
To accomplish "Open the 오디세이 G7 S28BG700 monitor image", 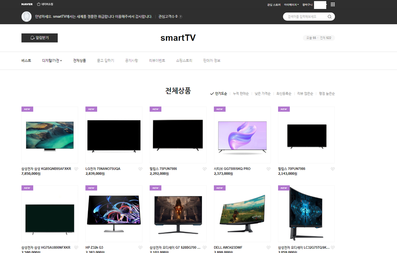I will [178, 214].
